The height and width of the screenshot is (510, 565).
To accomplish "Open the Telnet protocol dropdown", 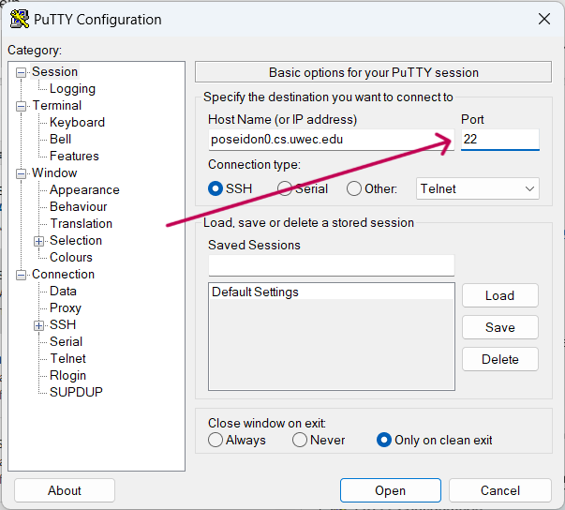I will (478, 188).
